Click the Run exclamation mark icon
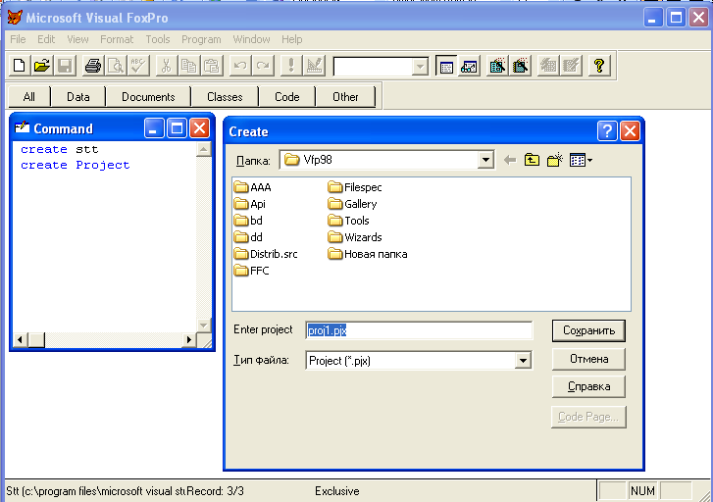The width and height of the screenshot is (713, 502). [291, 66]
